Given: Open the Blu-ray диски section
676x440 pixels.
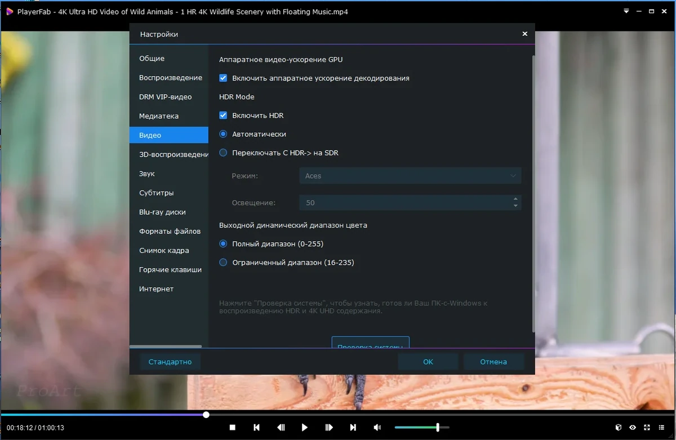Looking at the screenshot, I should click(x=169, y=212).
